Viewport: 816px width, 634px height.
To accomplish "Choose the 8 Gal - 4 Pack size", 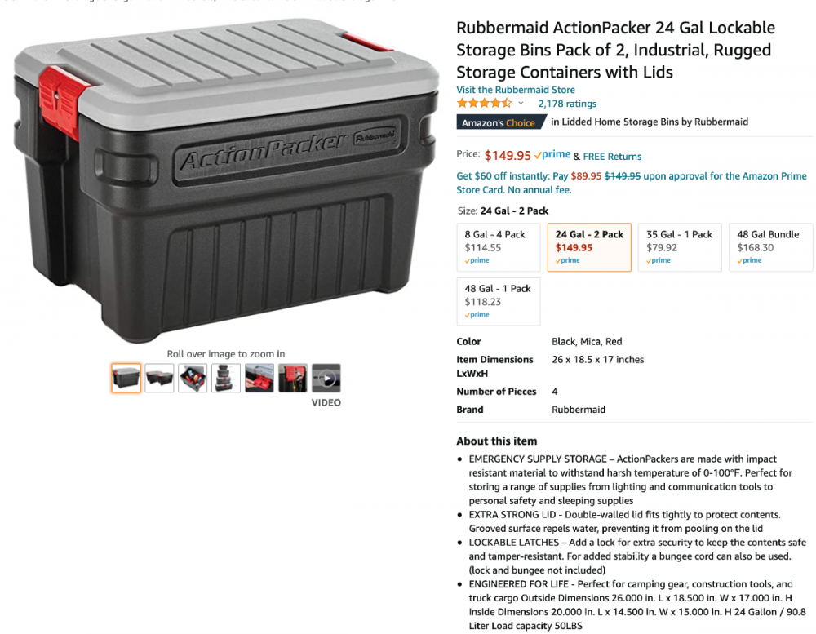I will click(499, 247).
